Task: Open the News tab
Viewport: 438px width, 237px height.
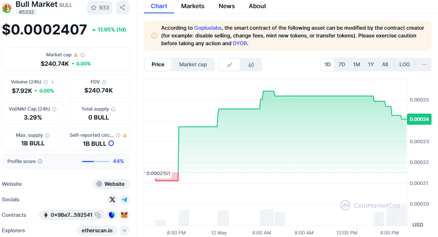Action: click(227, 6)
